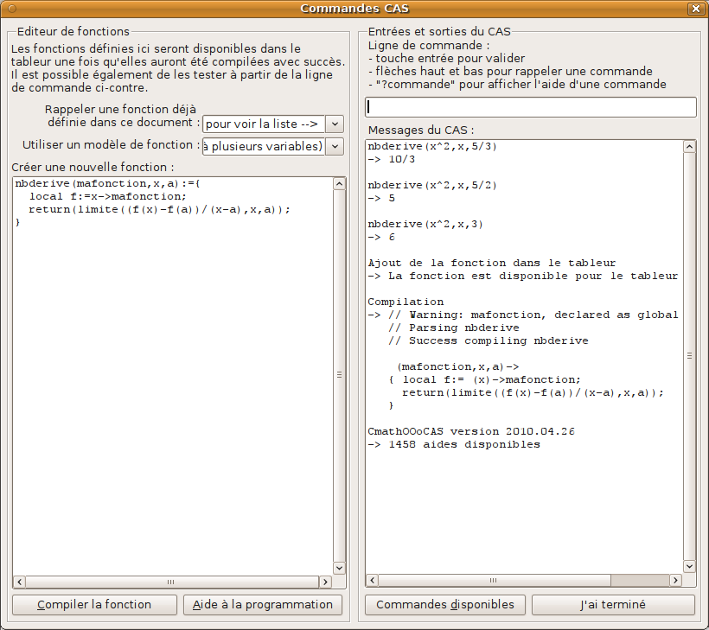Click the 'Créer une nouvelle fonction :' label
The image size is (709, 630).
(93, 167)
